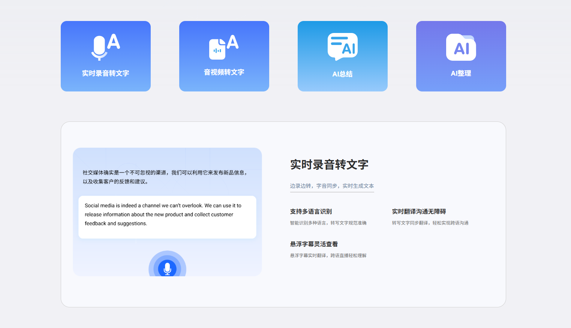Click the Chinese transcript starting 社交媒体确实是
This screenshot has height=328, width=571.
click(165, 177)
